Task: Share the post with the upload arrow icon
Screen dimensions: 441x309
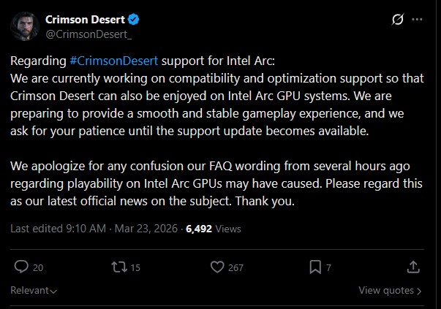Action: [412, 267]
